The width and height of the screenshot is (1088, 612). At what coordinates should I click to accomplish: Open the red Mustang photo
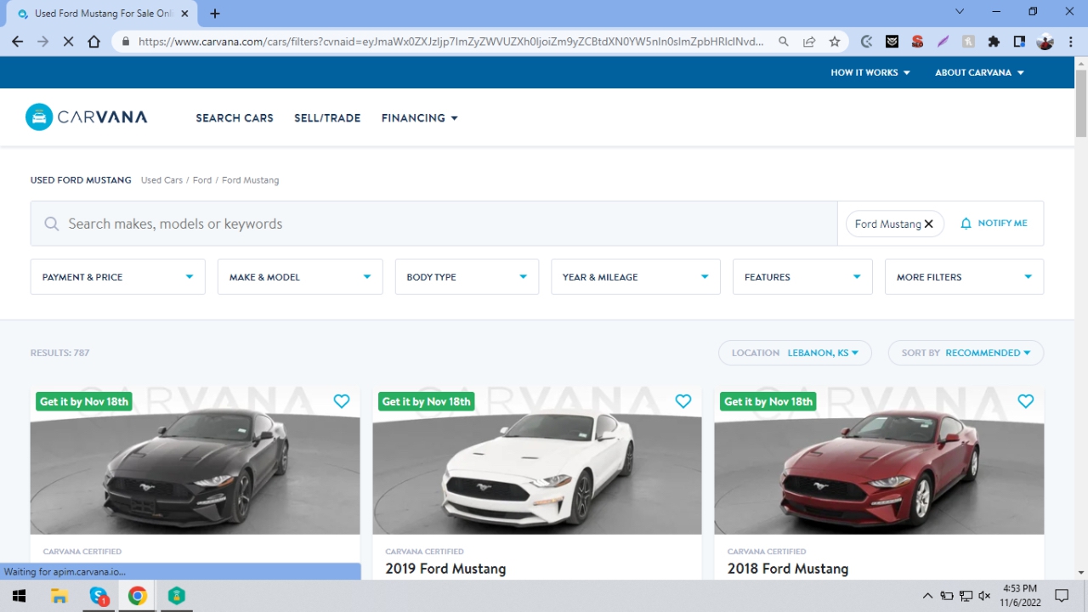click(x=879, y=461)
